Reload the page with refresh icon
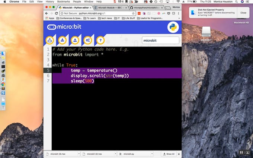Screen dimensions: 253x158 [56, 13]
